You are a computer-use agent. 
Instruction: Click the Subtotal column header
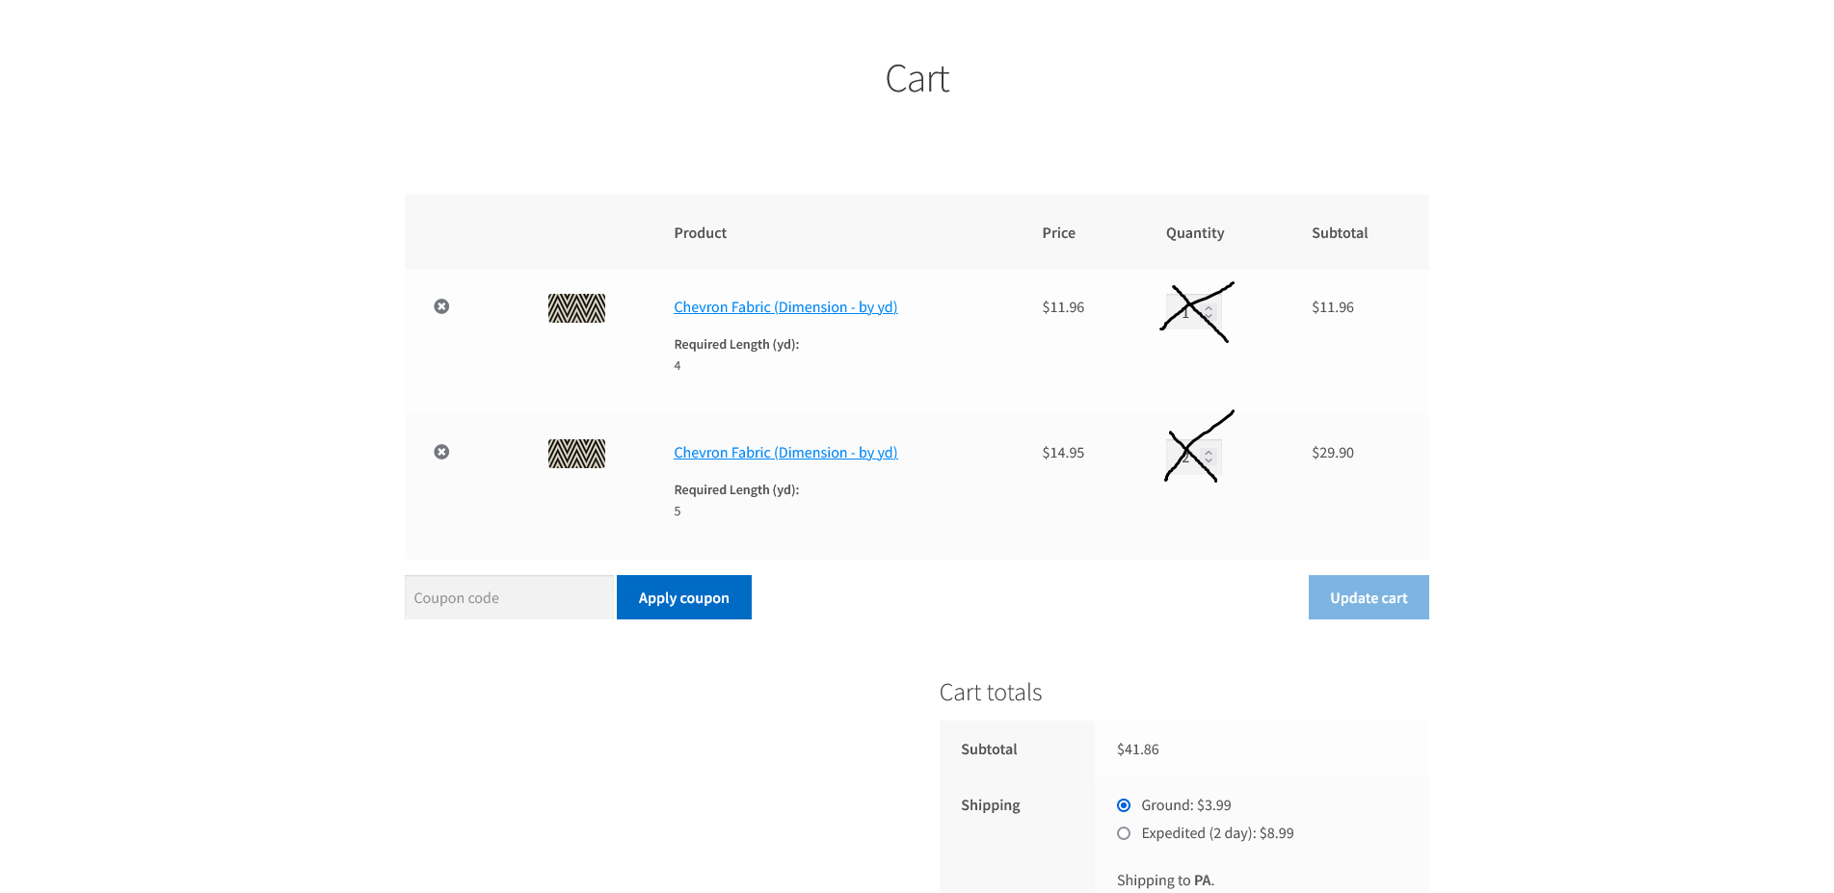click(x=1340, y=233)
